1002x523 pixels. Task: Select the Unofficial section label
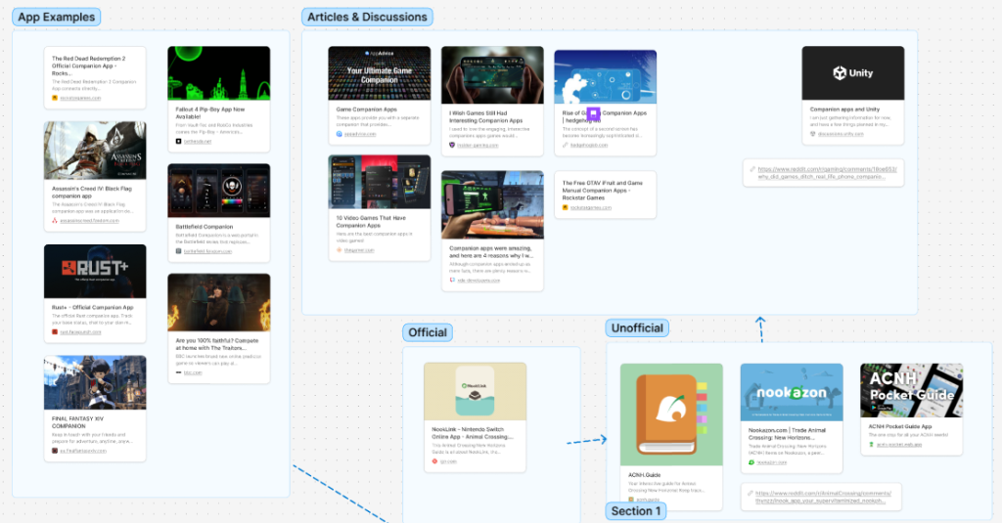coord(636,327)
